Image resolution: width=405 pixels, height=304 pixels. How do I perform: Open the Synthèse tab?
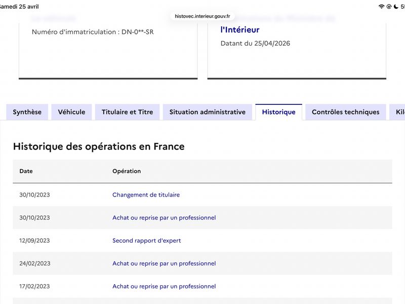[x=27, y=112]
